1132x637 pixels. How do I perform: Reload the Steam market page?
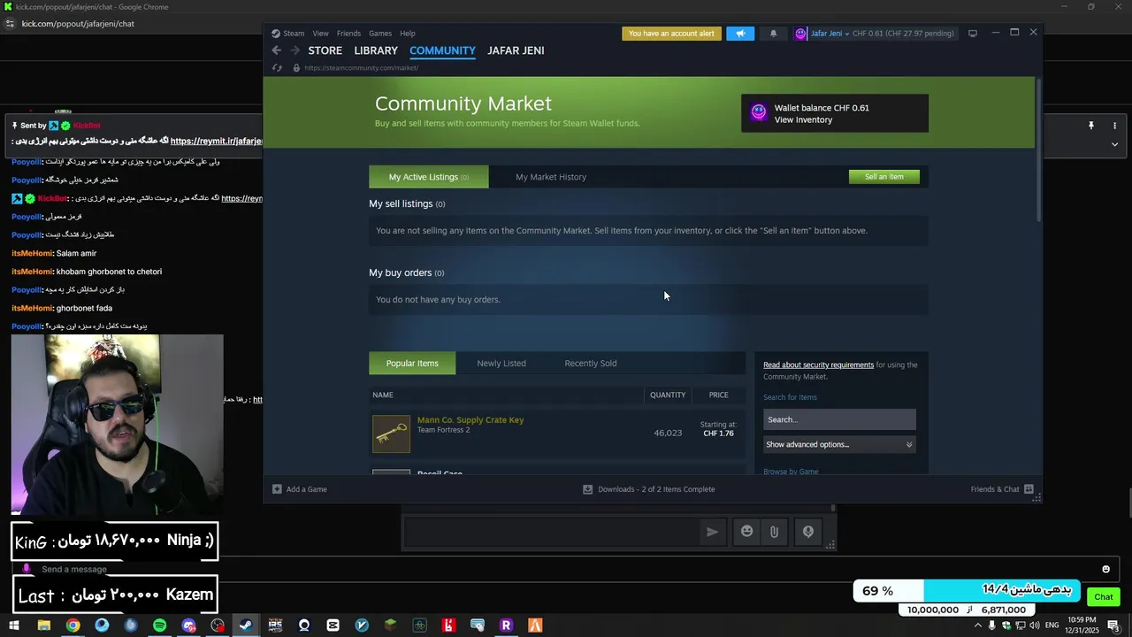[x=277, y=67]
